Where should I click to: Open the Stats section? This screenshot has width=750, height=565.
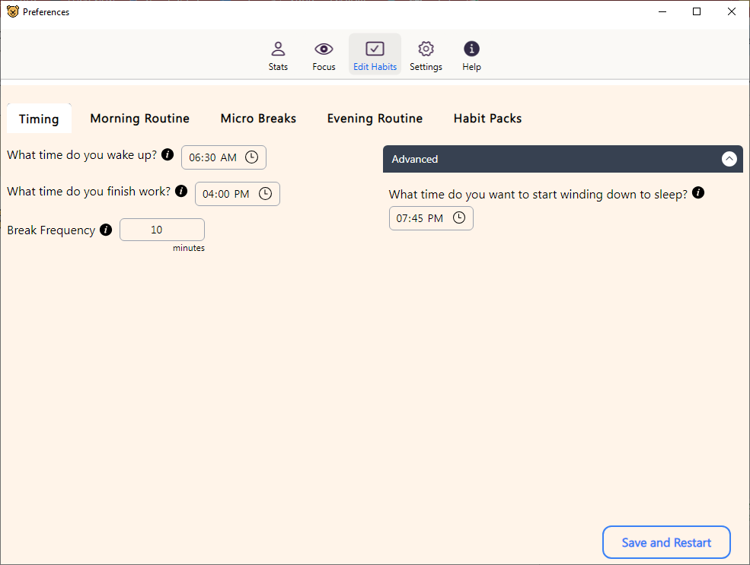pos(278,56)
